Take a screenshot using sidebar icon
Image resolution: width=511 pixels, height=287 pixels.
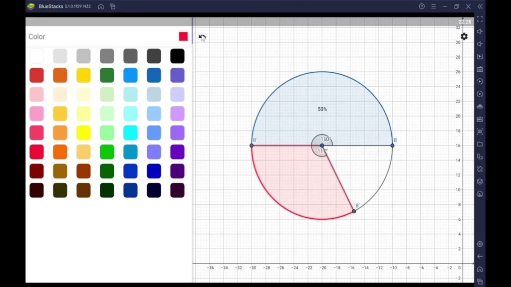click(480, 132)
